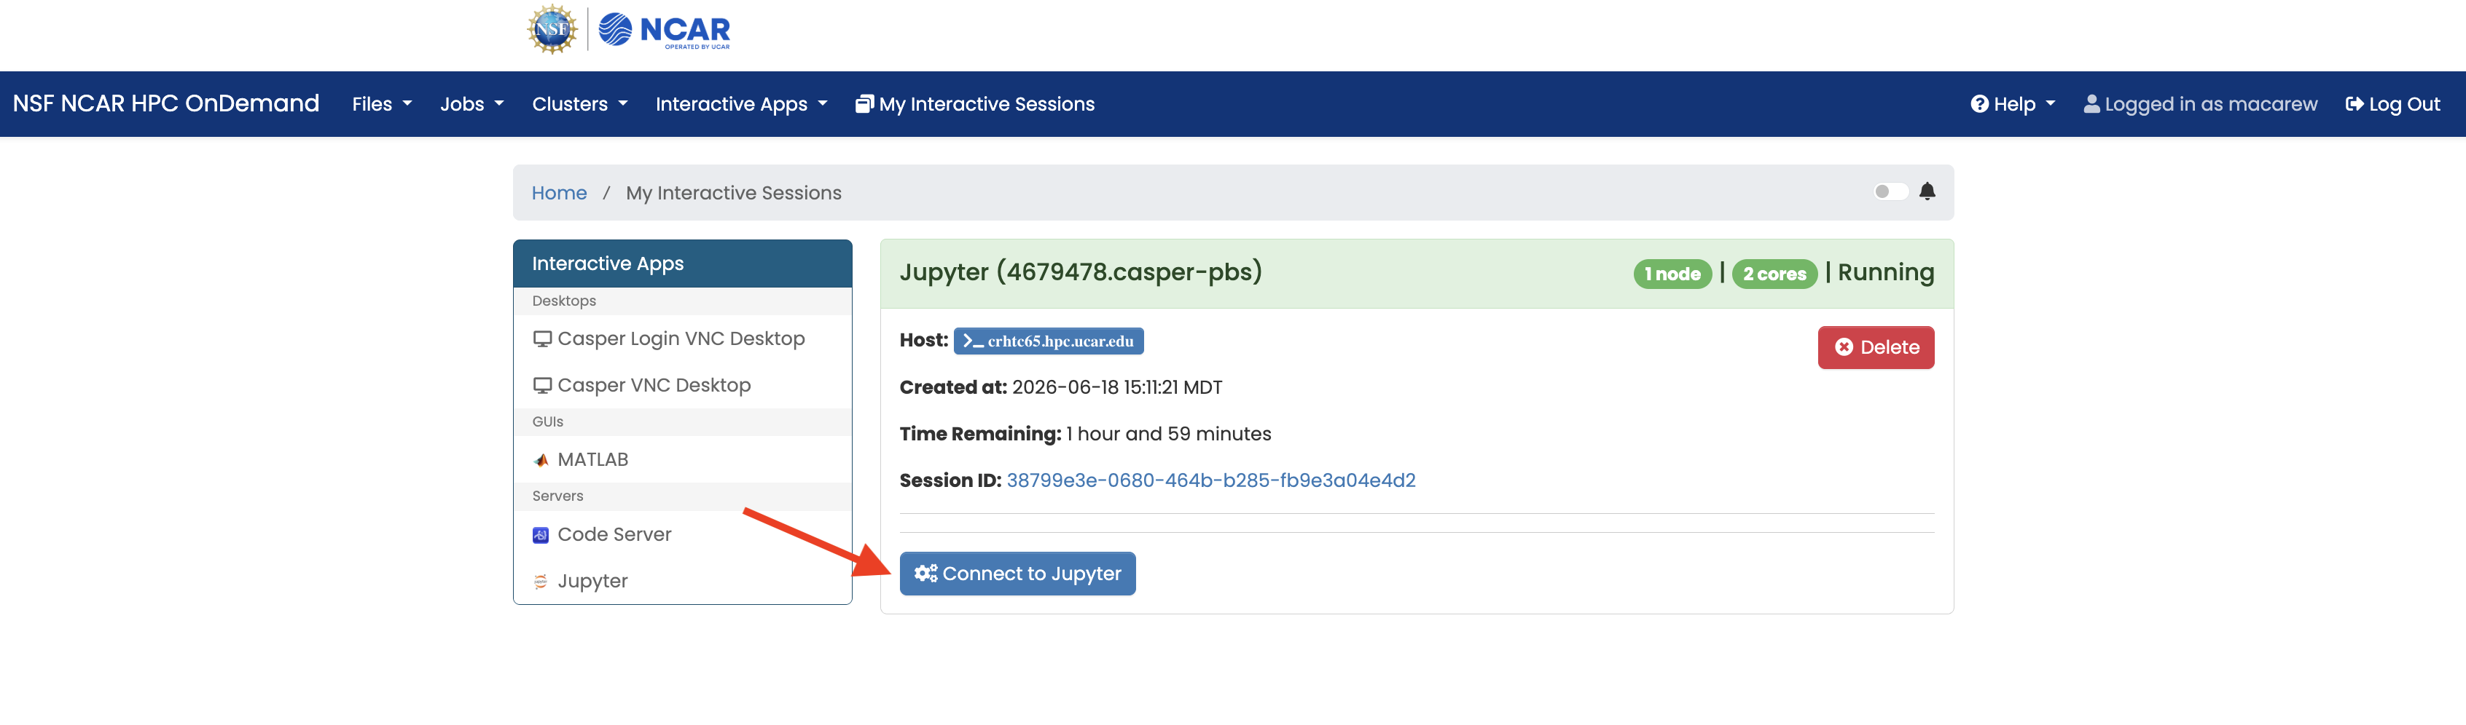Delete the Jupyter session
Screen dimensions: 2466x725
tap(1875, 347)
